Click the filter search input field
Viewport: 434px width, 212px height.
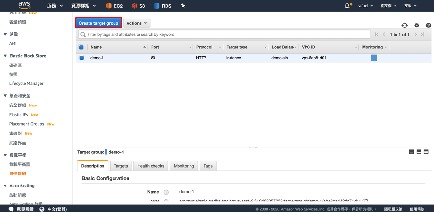coord(225,34)
